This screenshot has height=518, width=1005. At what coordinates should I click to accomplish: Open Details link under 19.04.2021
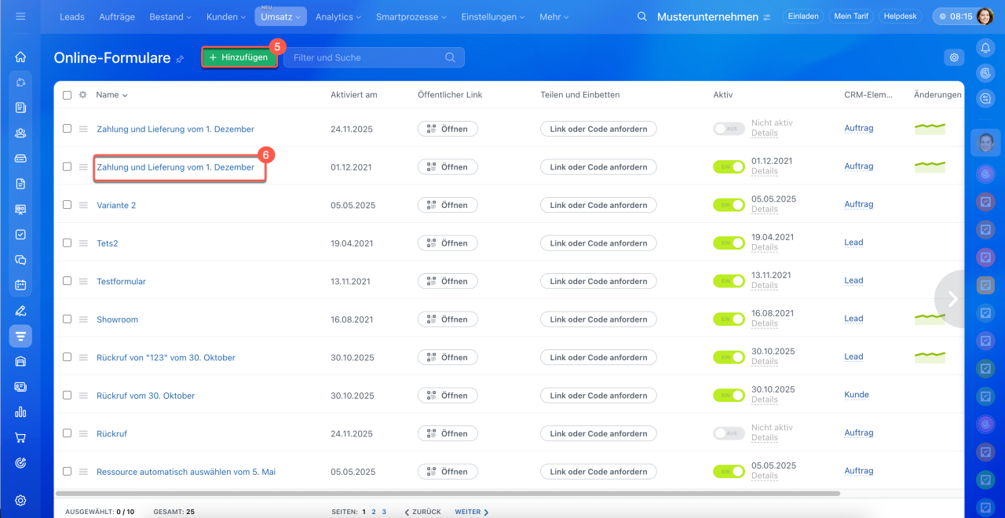[x=765, y=248]
